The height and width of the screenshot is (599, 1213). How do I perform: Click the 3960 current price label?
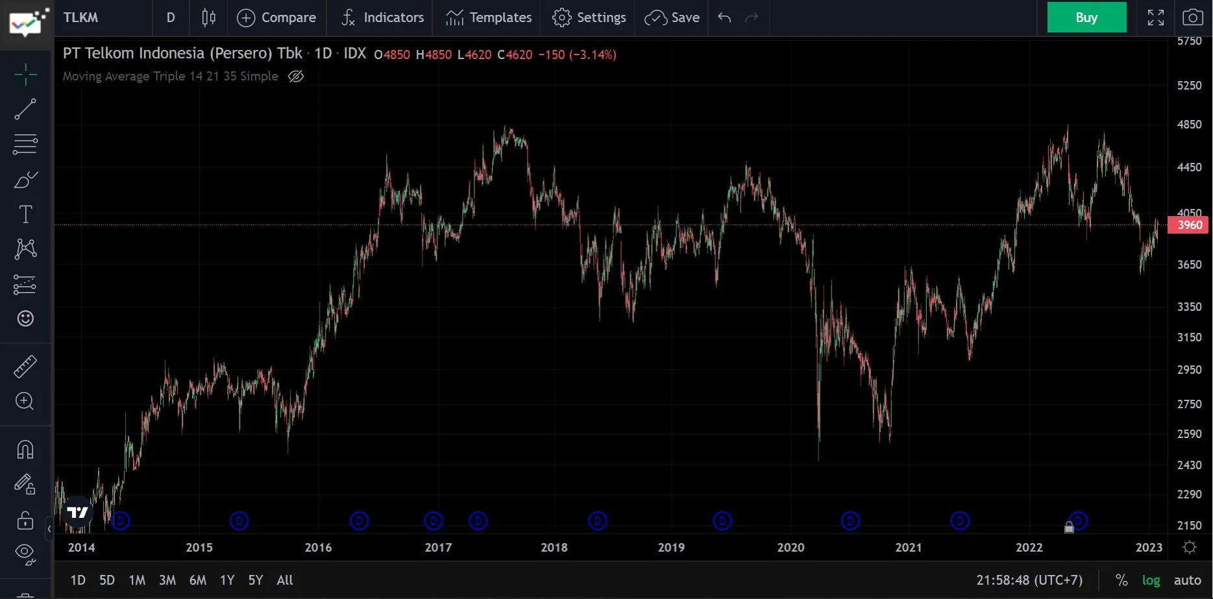tap(1188, 225)
